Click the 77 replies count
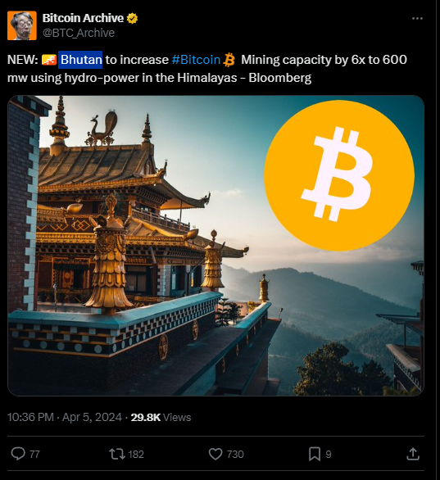The width and height of the screenshot is (440, 480). point(34,455)
